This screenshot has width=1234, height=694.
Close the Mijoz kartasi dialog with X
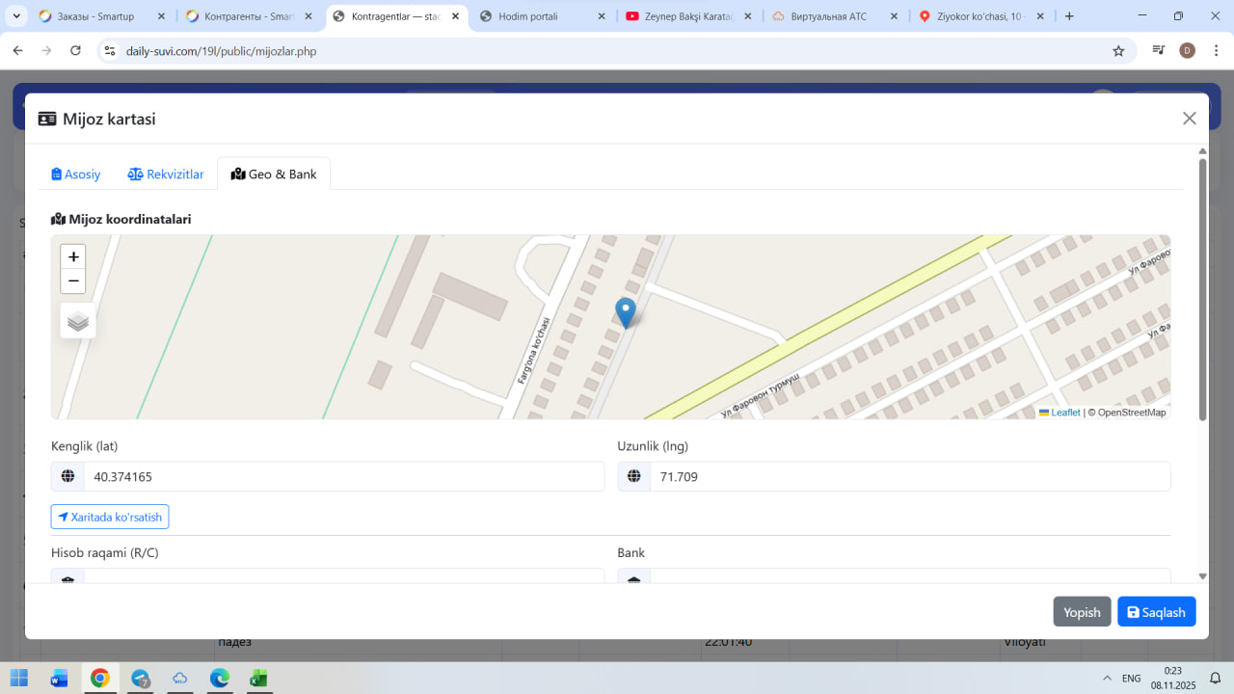click(x=1190, y=119)
